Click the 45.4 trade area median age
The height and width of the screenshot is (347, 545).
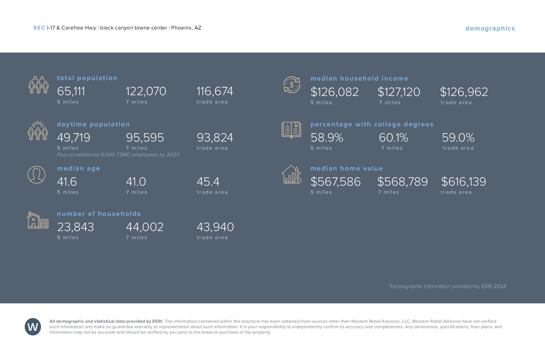[208, 182]
